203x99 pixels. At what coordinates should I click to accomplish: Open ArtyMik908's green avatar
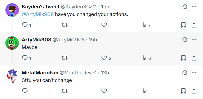click(x=12, y=43)
